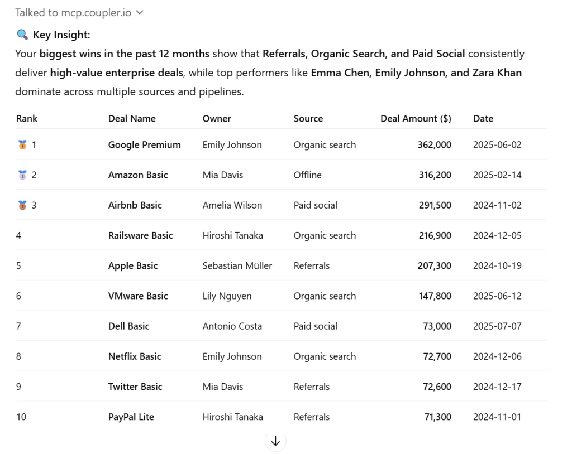The width and height of the screenshot is (572, 454).
Task: Click 'Talked to mcp.coupler.io' text
Action: click(x=73, y=12)
